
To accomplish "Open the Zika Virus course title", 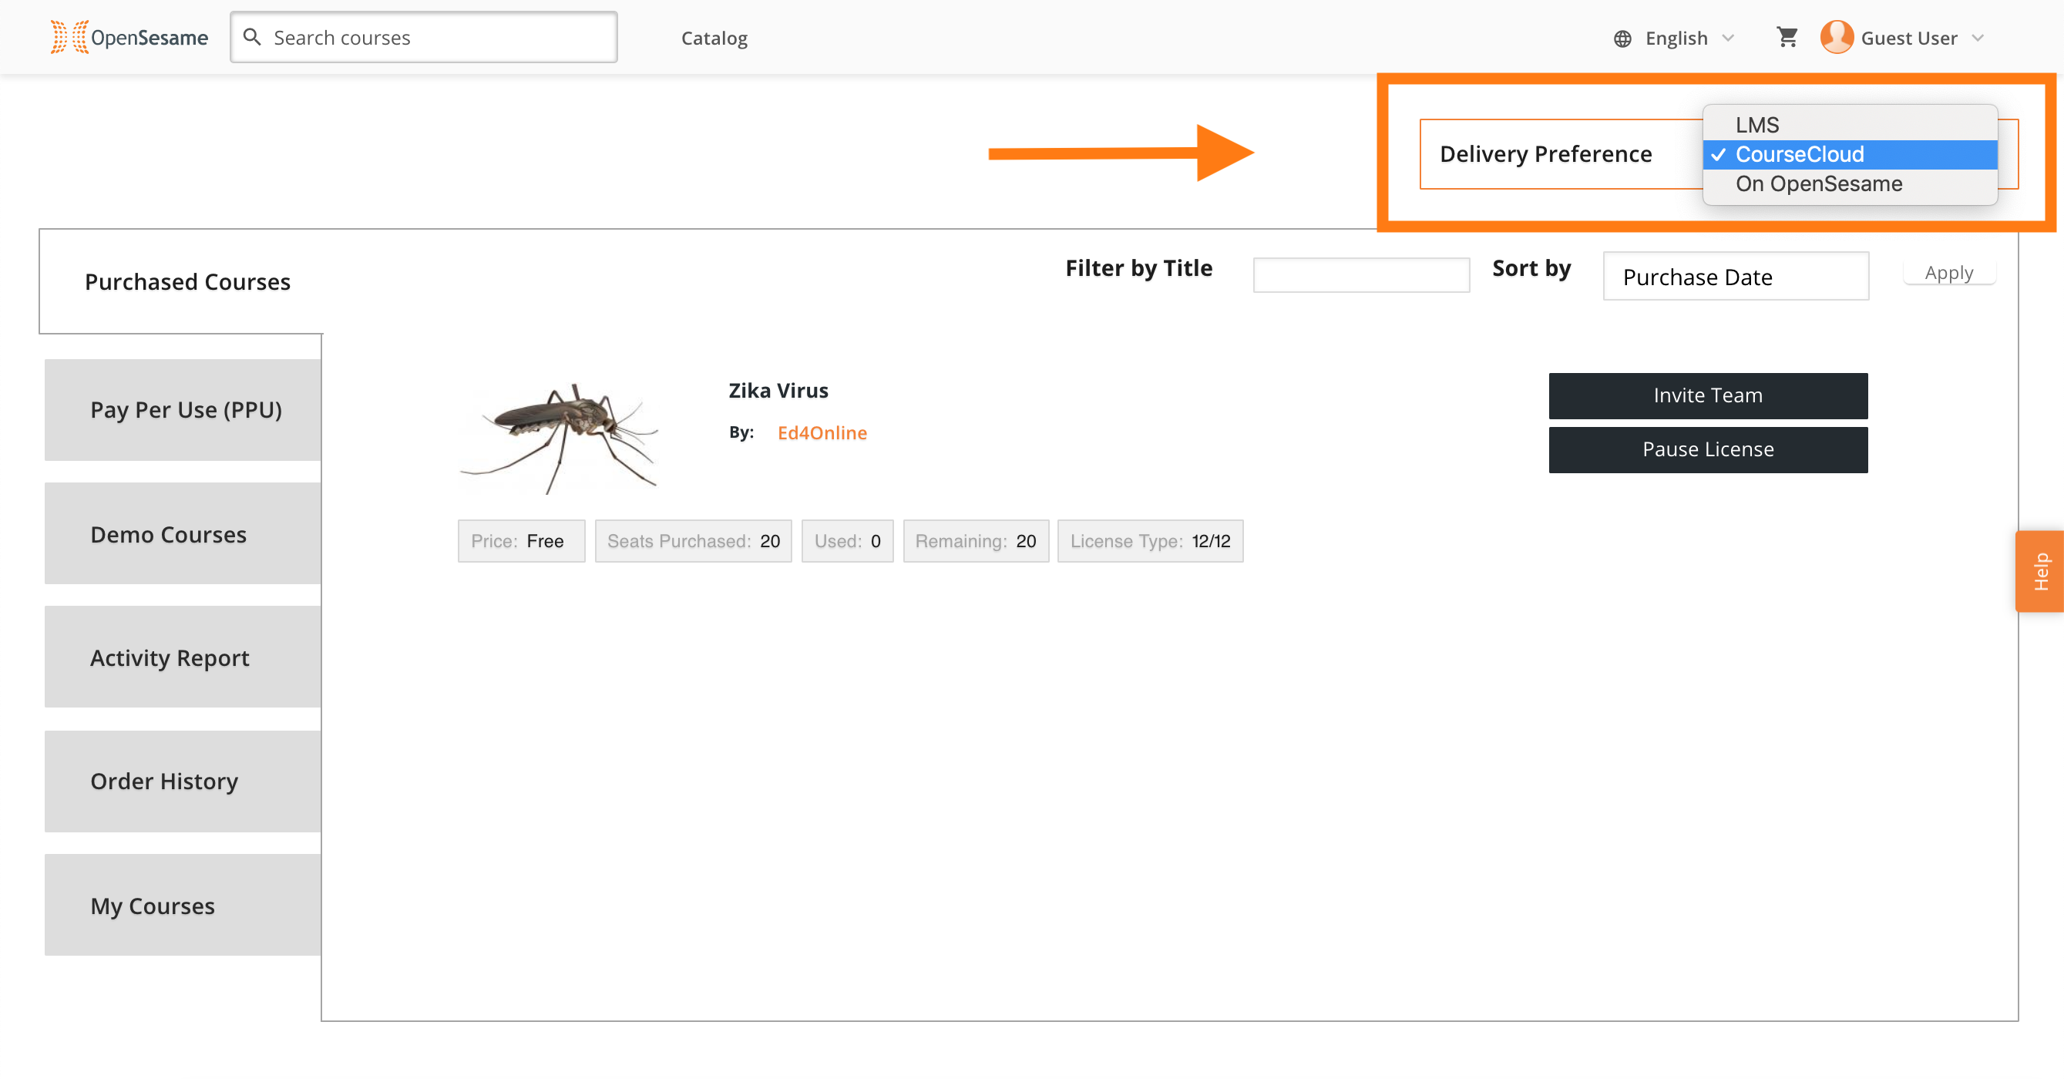I will point(778,390).
